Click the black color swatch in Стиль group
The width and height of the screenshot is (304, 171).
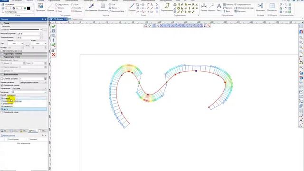(x=28, y=8)
